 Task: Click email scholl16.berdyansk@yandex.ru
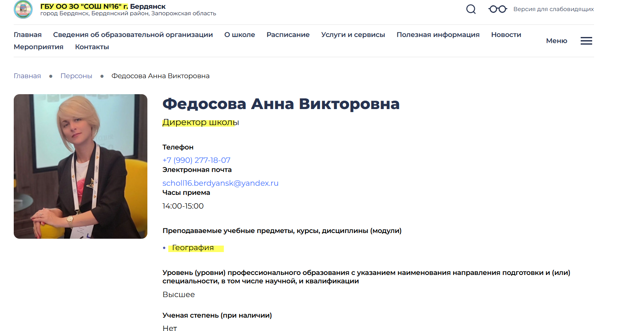(220, 183)
